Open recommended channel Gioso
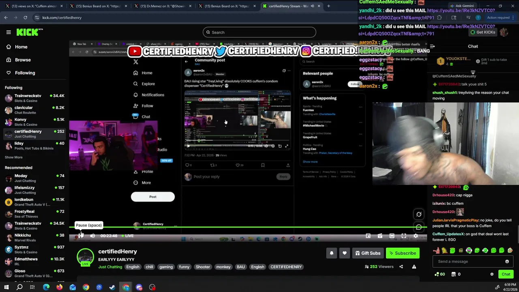 tap(34, 273)
